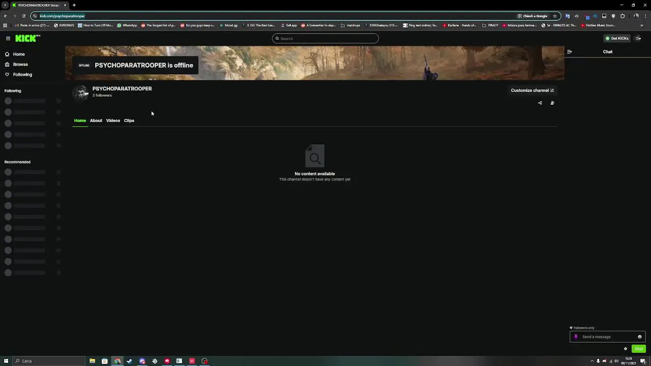Viewport: 651px width, 366px height.
Task: Open a new browser tab
Action: pos(74,5)
